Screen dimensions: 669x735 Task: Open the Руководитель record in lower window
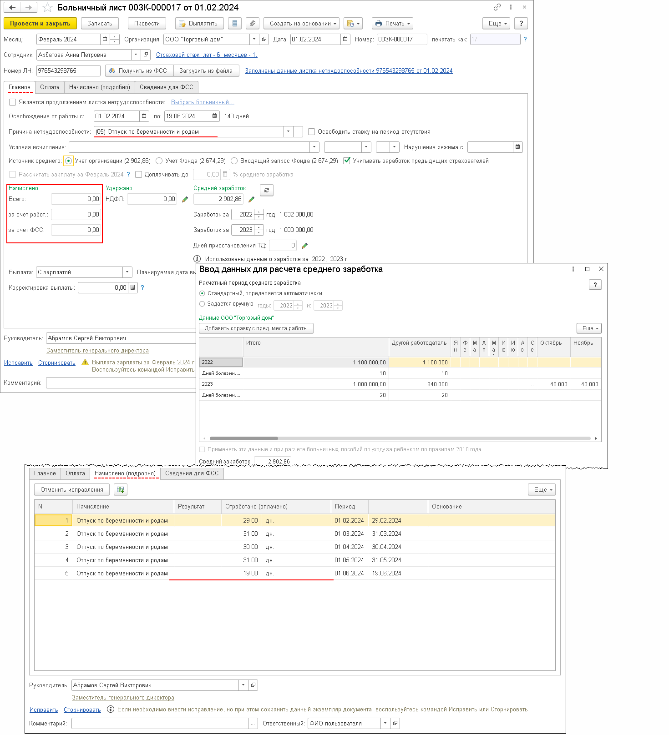click(x=253, y=685)
